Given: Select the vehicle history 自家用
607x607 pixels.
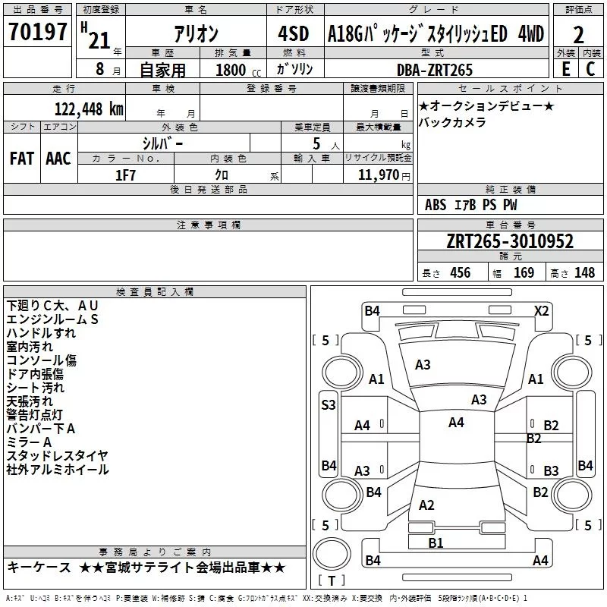Looking at the screenshot, I should pyautogui.click(x=162, y=70).
